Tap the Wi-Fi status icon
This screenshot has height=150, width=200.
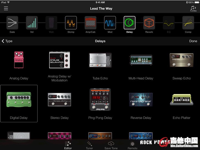pos(8,2)
